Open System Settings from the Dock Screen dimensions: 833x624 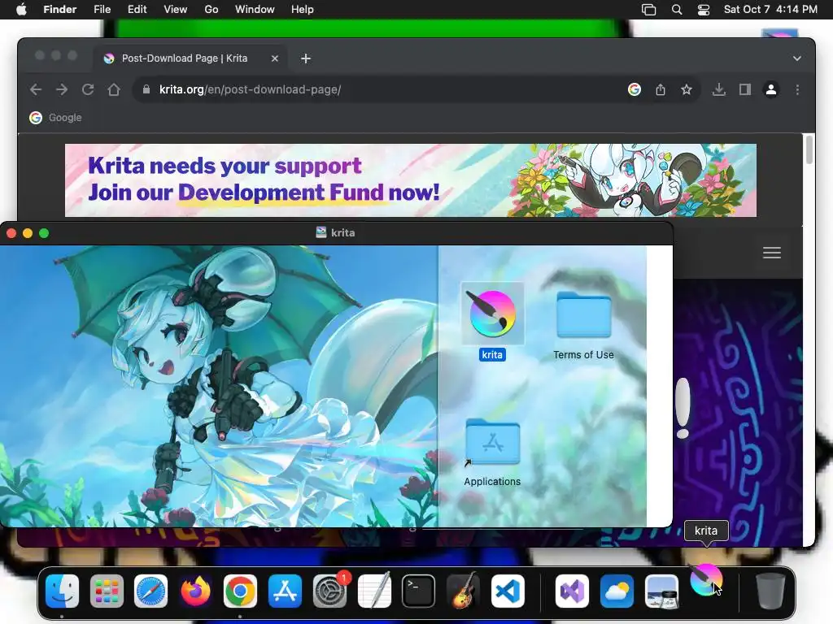click(330, 591)
